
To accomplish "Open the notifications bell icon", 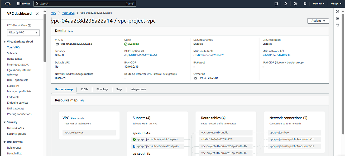I will click(286, 4).
